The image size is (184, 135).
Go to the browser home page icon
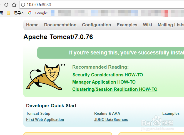[14, 5]
